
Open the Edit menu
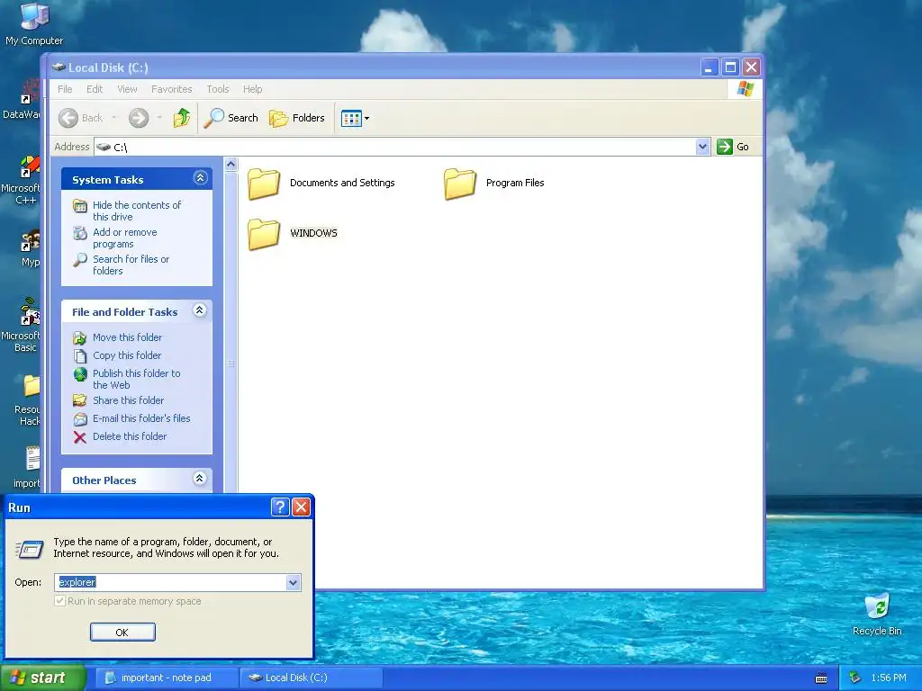pyautogui.click(x=94, y=89)
